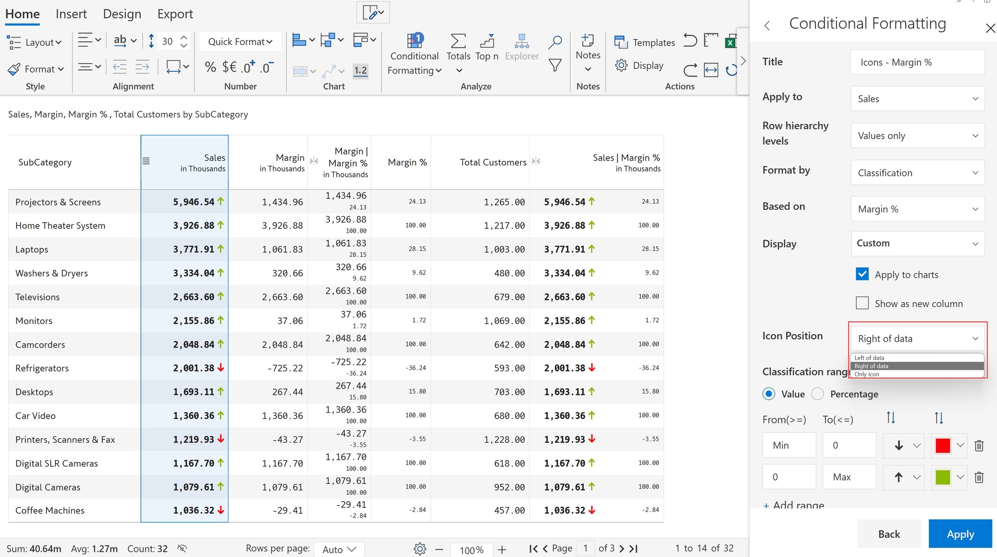
Task: Click the red color swatch
Action: (942, 445)
